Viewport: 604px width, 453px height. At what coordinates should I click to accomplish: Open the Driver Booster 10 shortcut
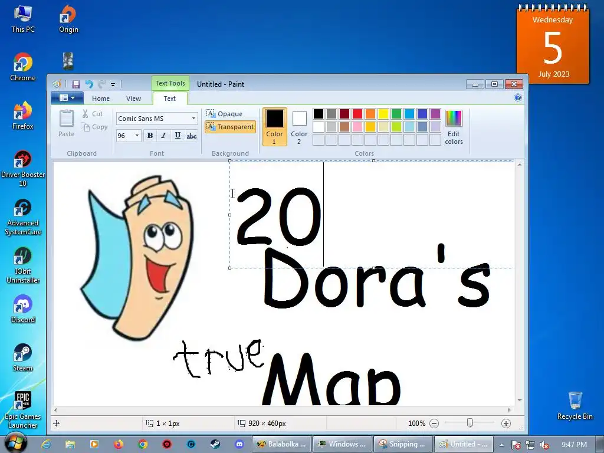tap(23, 168)
